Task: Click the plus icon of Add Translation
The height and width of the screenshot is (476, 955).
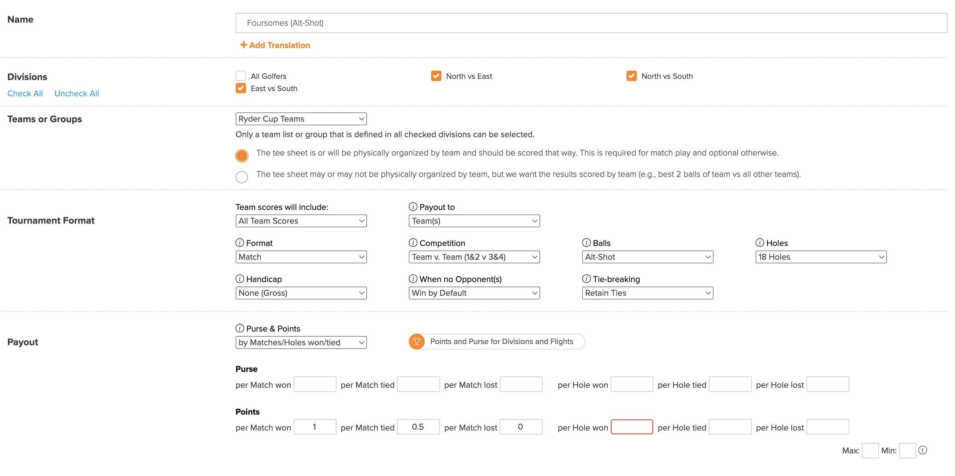Action: point(244,45)
